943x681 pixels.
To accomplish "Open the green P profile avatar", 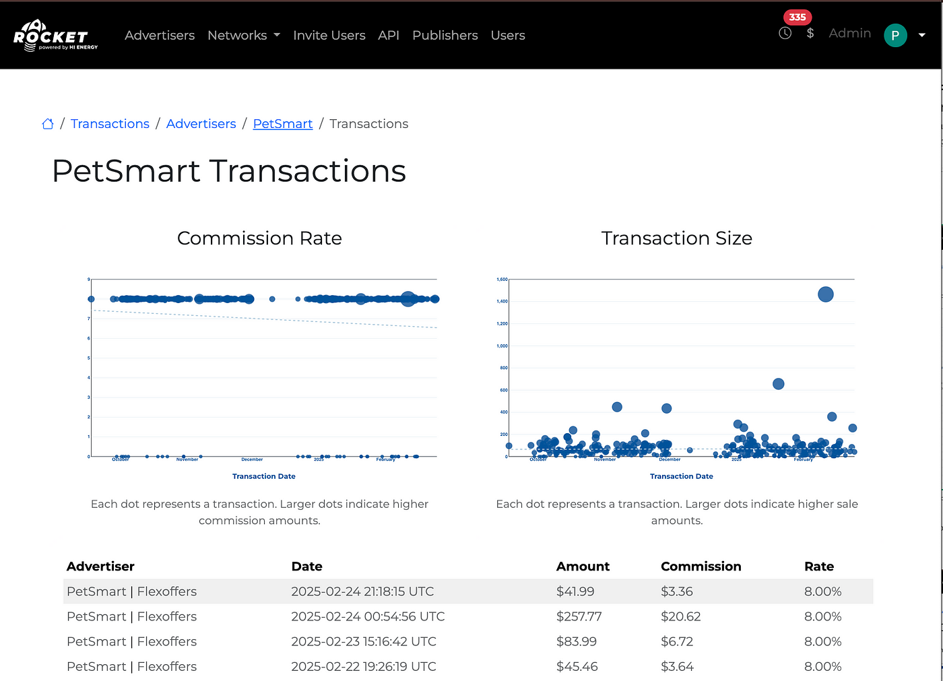I will click(x=895, y=35).
